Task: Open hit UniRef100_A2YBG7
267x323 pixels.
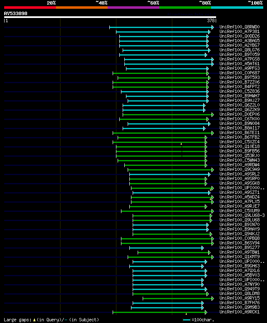Action: [x=239, y=45]
